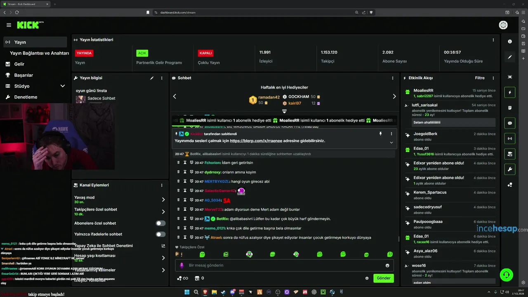Open the hamburger menu next to Kick logo
The height and width of the screenshot is (297, 528).
[x=9, y=25]
